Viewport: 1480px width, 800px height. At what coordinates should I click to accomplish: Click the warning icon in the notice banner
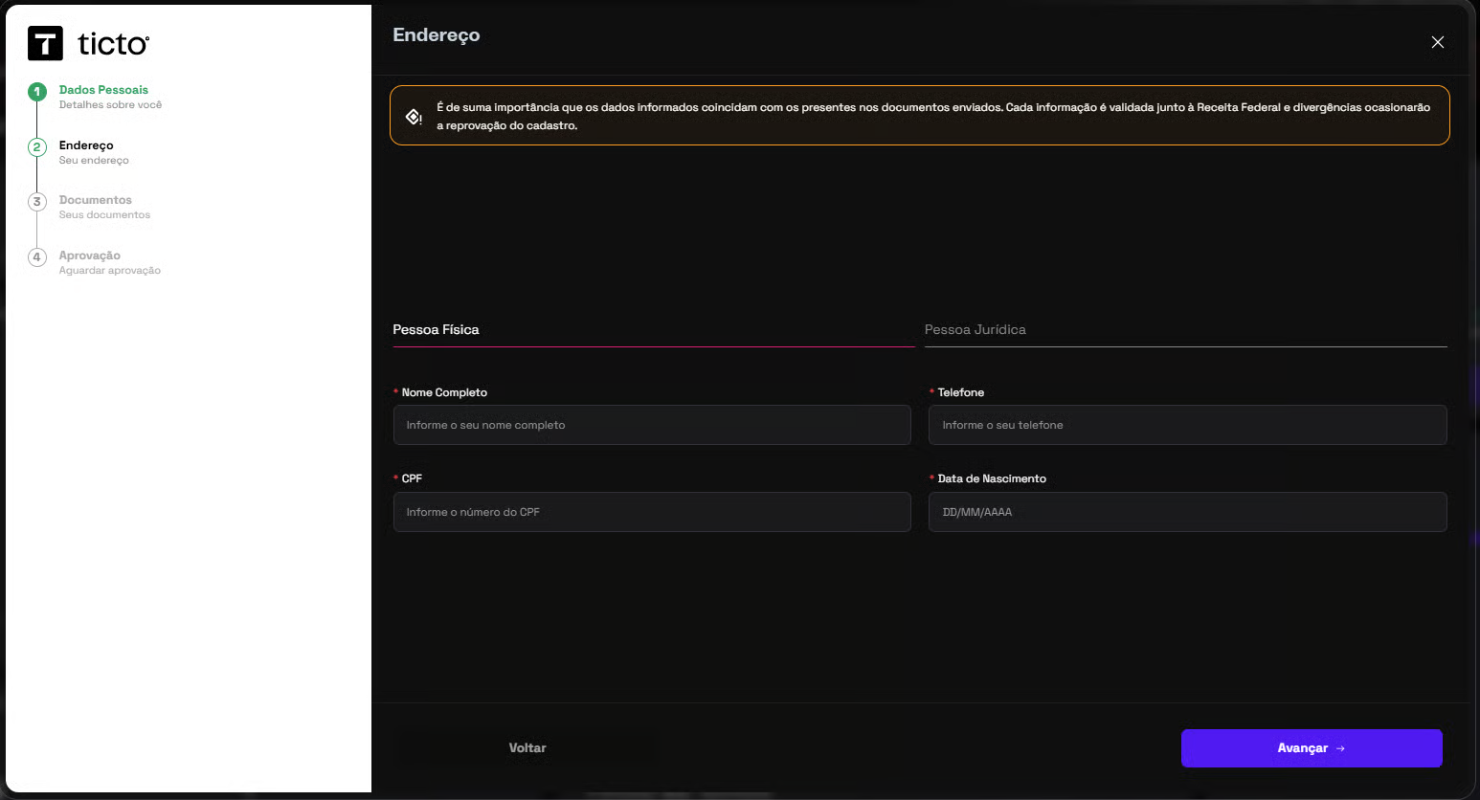(414, 117)
